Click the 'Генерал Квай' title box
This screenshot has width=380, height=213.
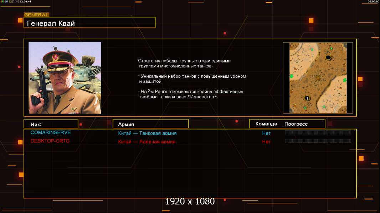pos(89,23)
